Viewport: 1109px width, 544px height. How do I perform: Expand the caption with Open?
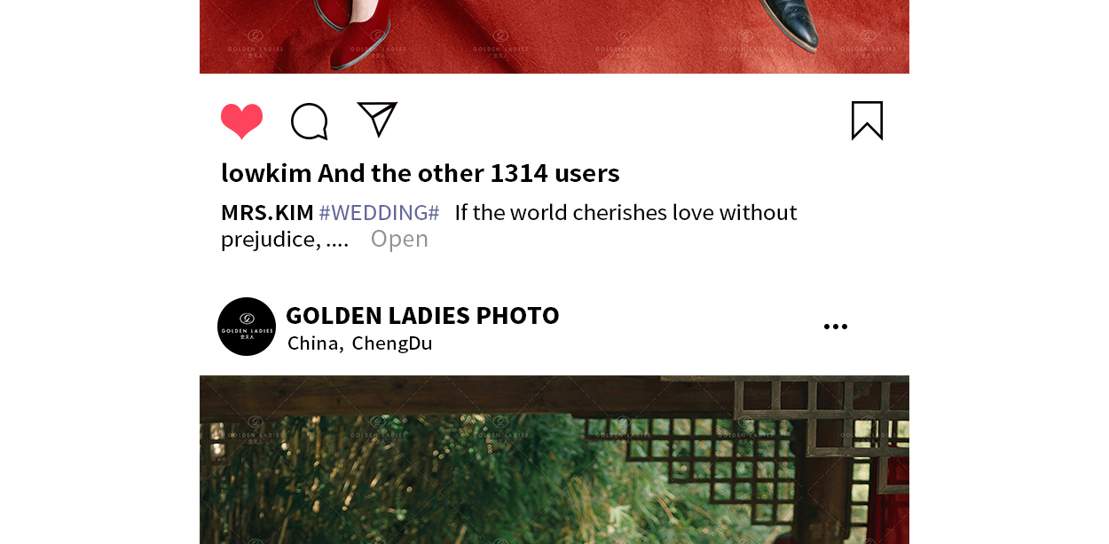pos(399,239)
